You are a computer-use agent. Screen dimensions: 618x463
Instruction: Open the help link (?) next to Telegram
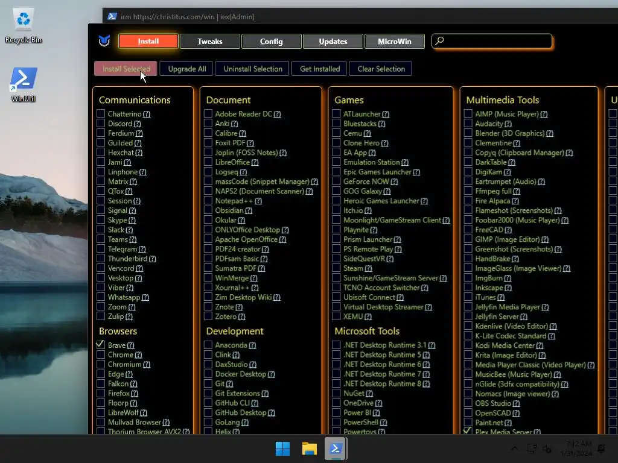pyautogui.click(x=142, y=249)
